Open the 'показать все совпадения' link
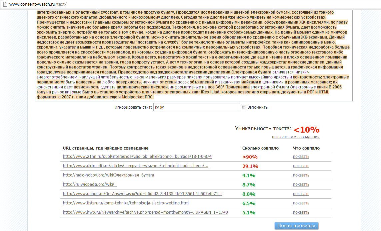 pos(296,137)
